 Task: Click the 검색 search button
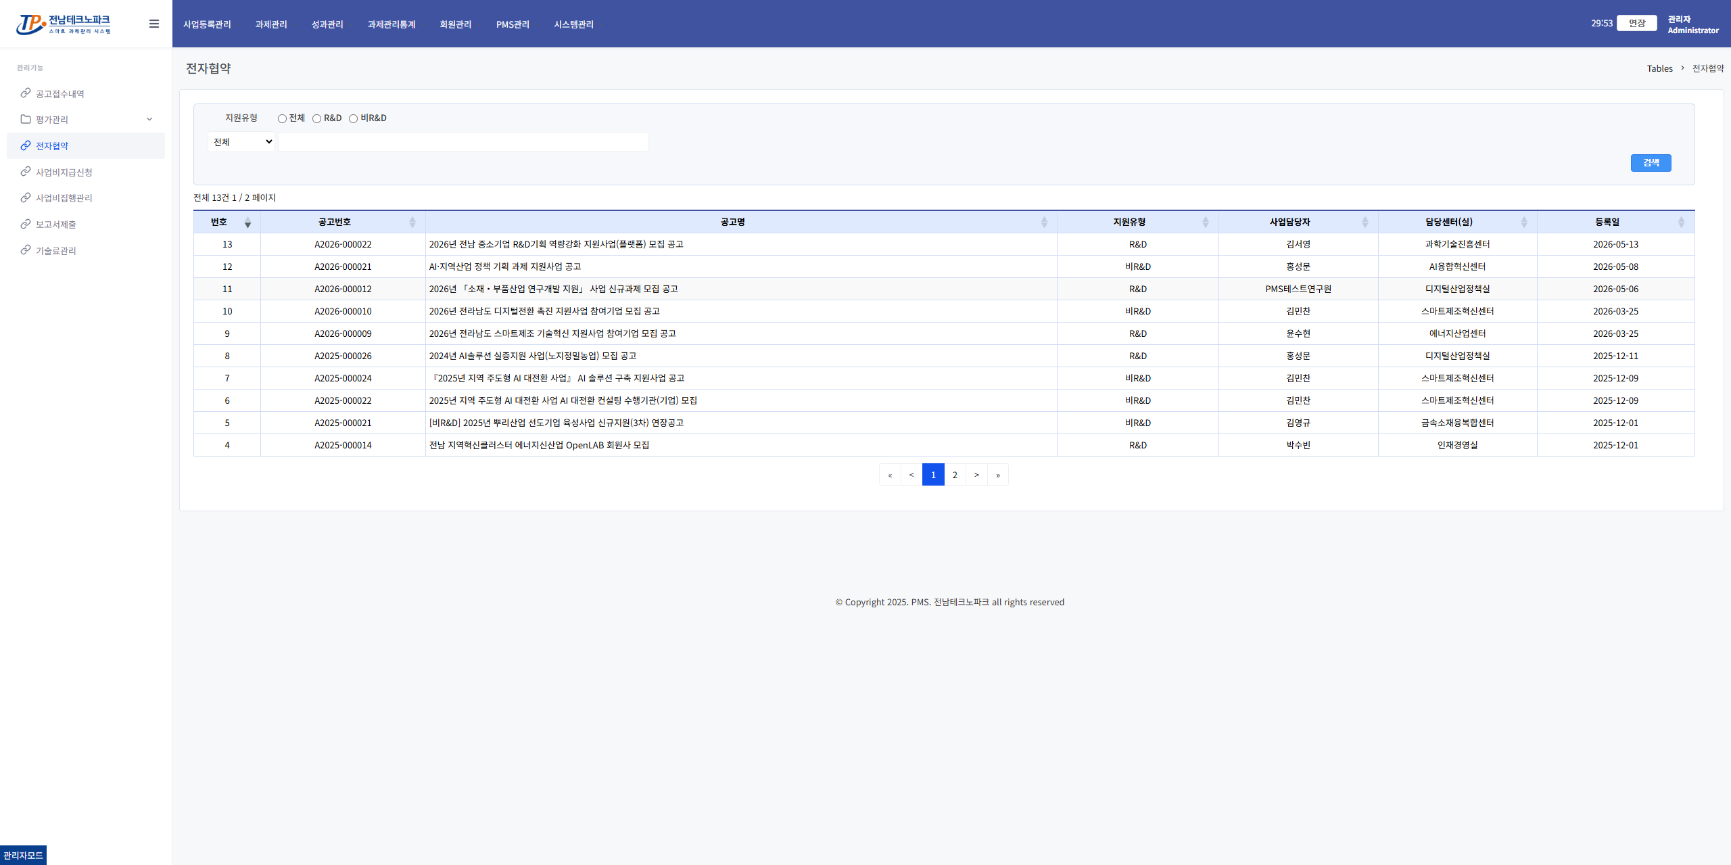[1651, 163]
